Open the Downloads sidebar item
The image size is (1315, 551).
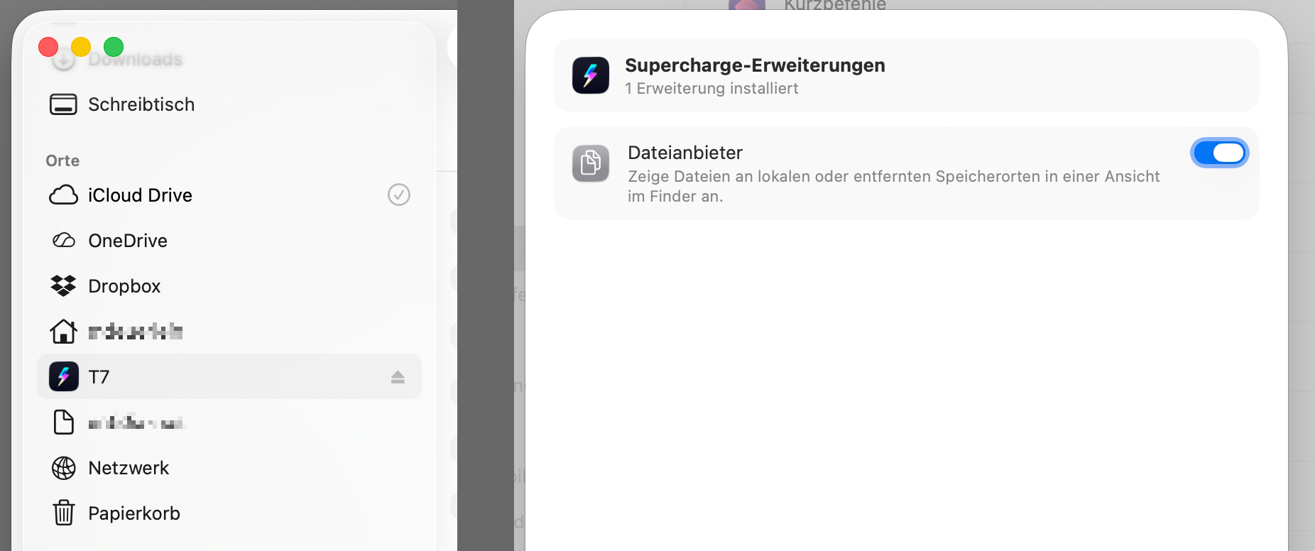(135, 60)
